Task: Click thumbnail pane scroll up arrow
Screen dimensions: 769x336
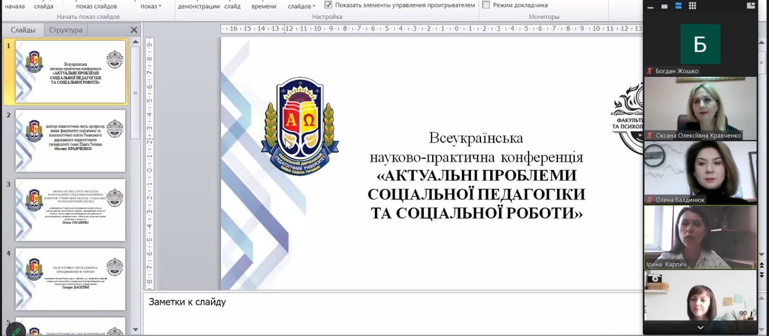Action: [136, 42]
